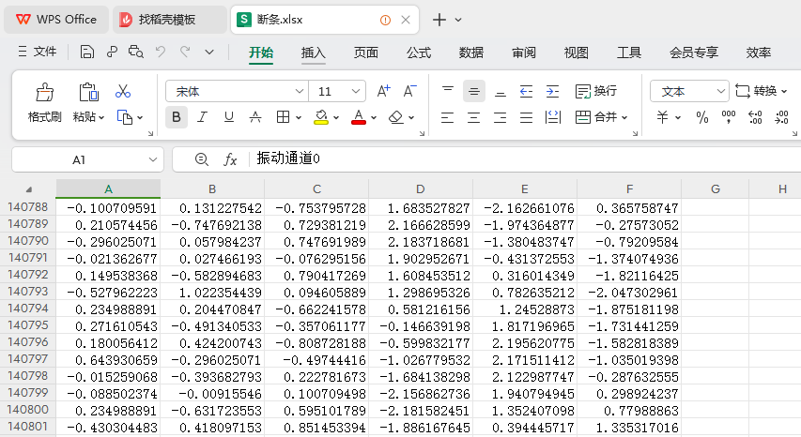Click the currency yen icon
The height and width of the screenshot is (437, 801).
(663, 117)
